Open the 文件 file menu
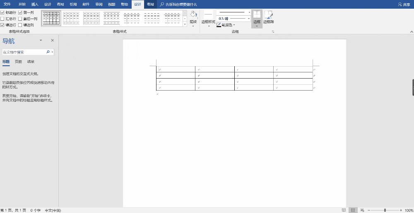The image size is (414, 213). coord(7,5)
